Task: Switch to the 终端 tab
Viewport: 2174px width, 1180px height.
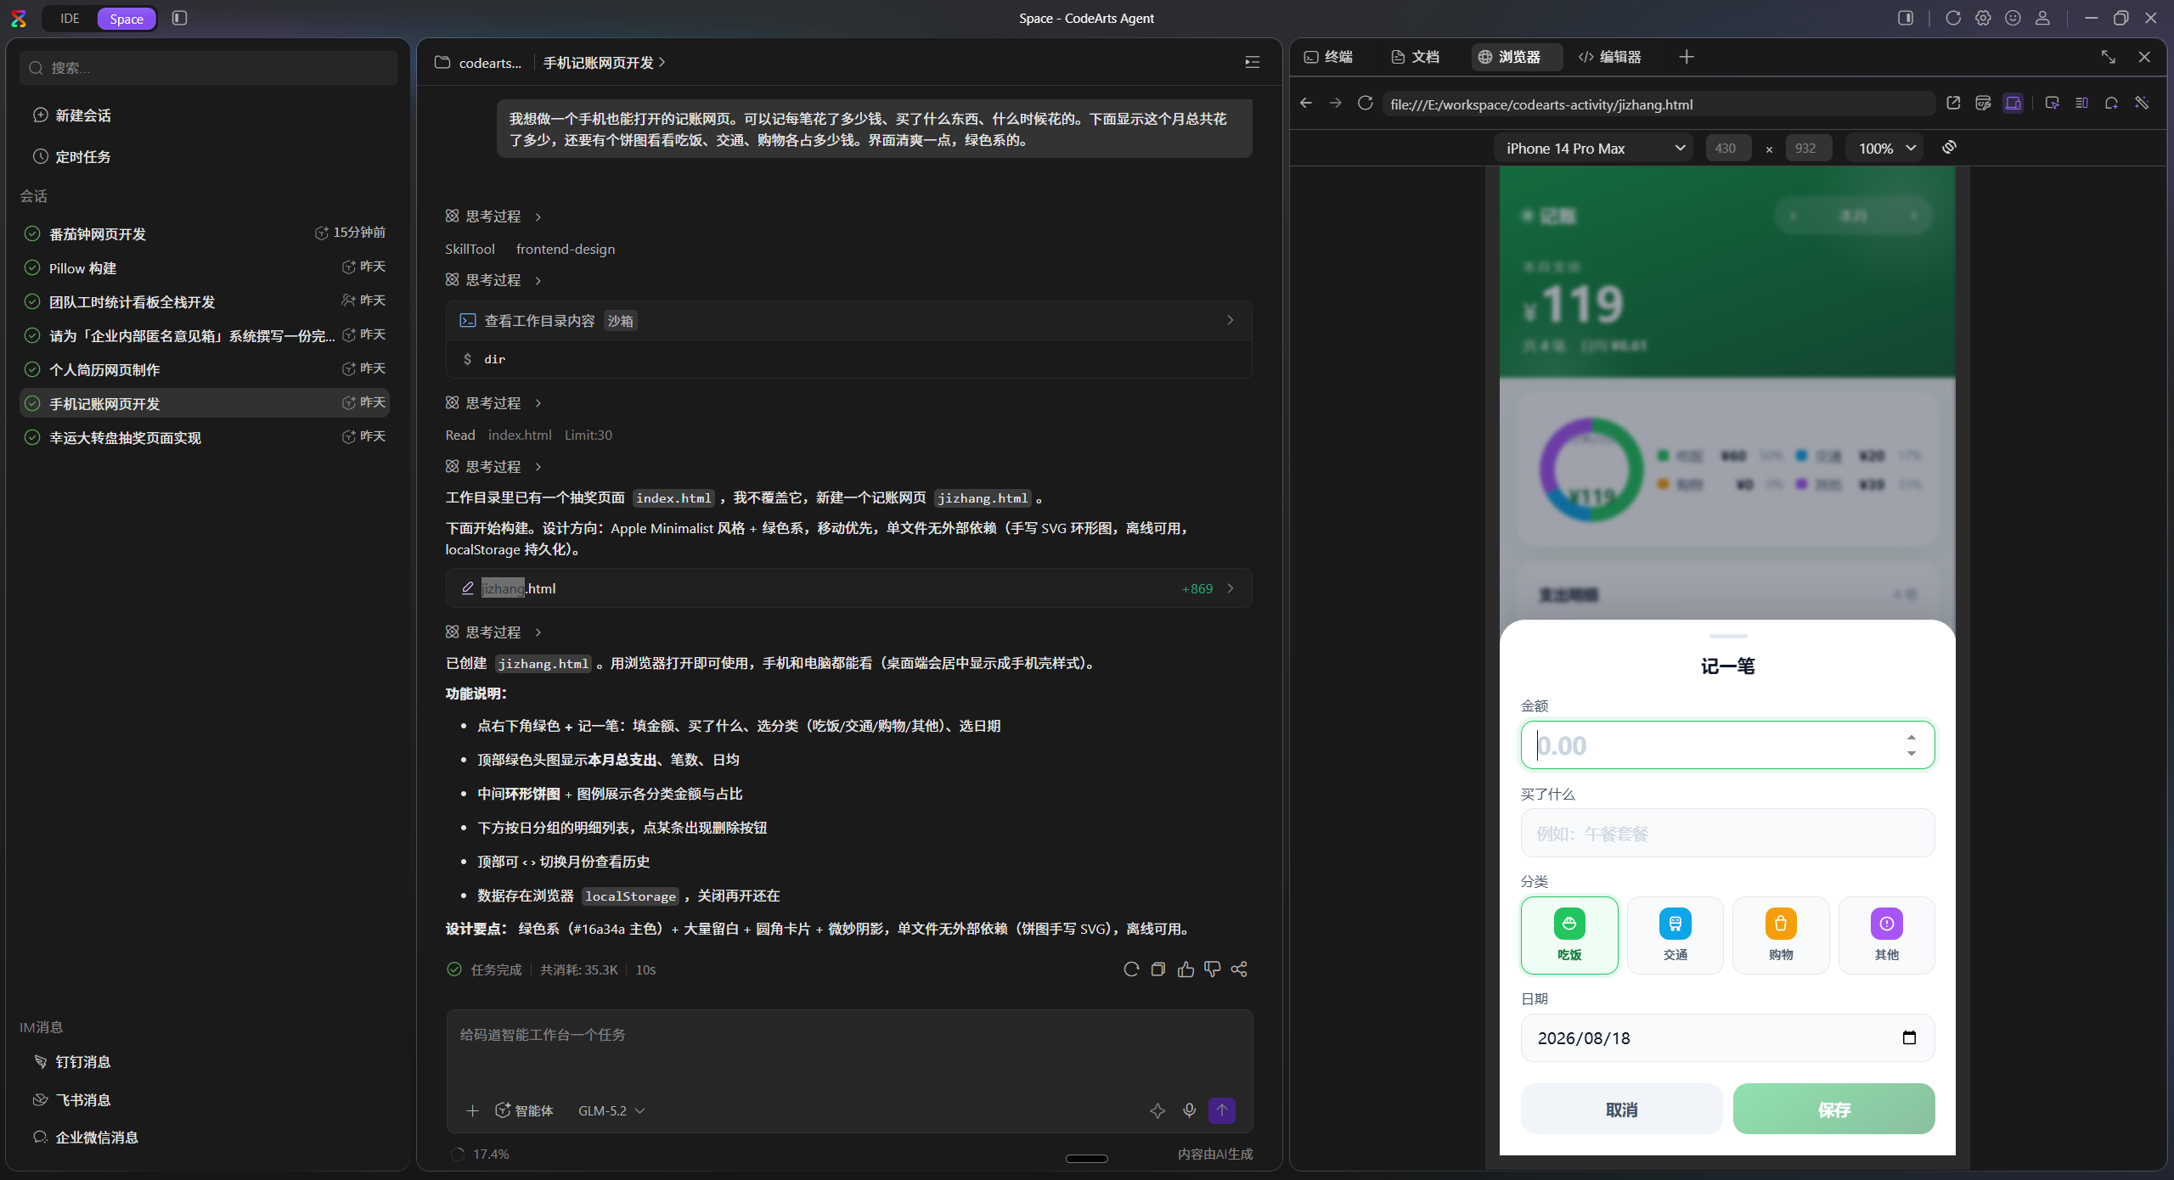Action: point(1329,57)
